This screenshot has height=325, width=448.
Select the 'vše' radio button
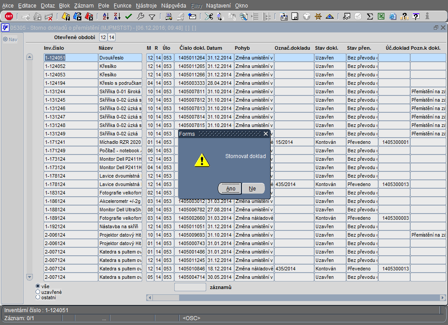(x=38, y=286)
